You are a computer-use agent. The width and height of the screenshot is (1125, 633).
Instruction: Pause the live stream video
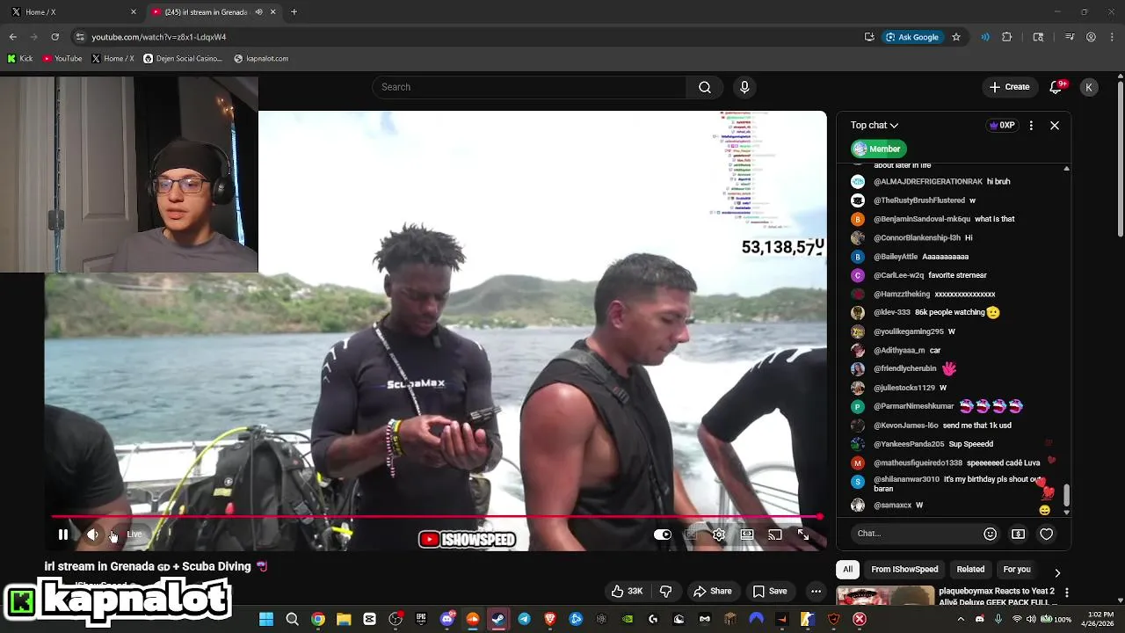(63, 535)
